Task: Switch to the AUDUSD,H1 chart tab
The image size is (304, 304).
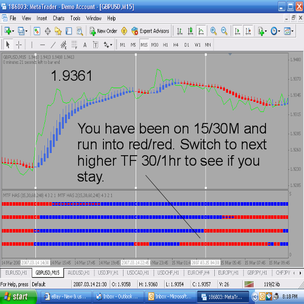Action: pyautogui.click(x=79, y=273)
